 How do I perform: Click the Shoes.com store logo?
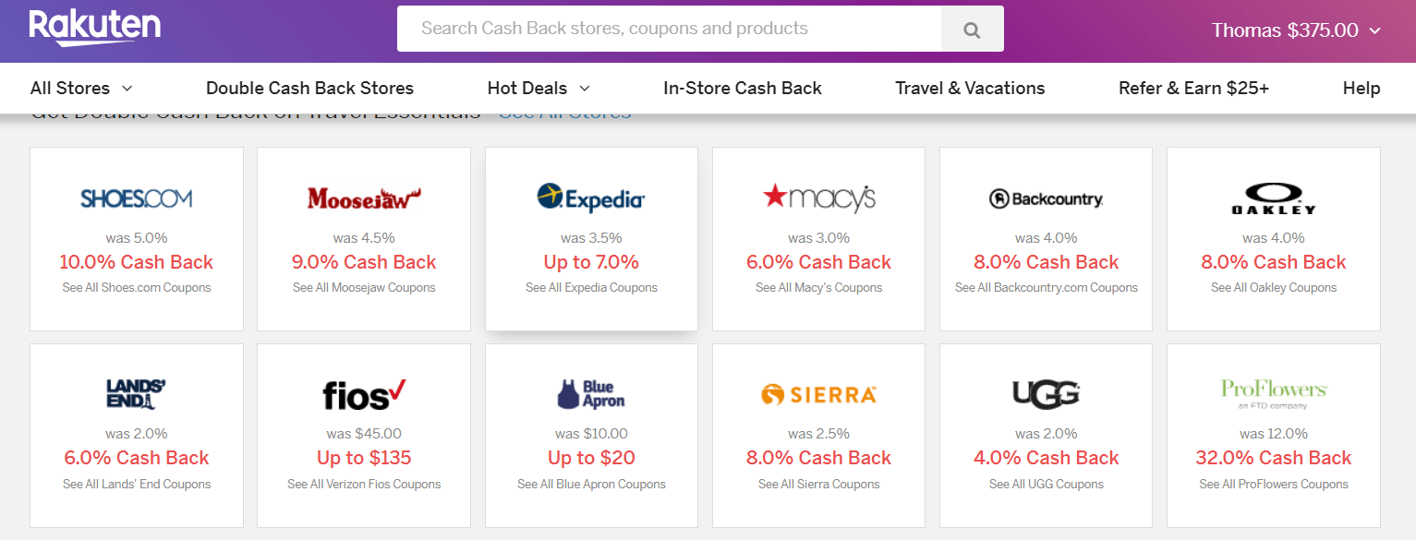pyautogui.click(x=137, y=198)
